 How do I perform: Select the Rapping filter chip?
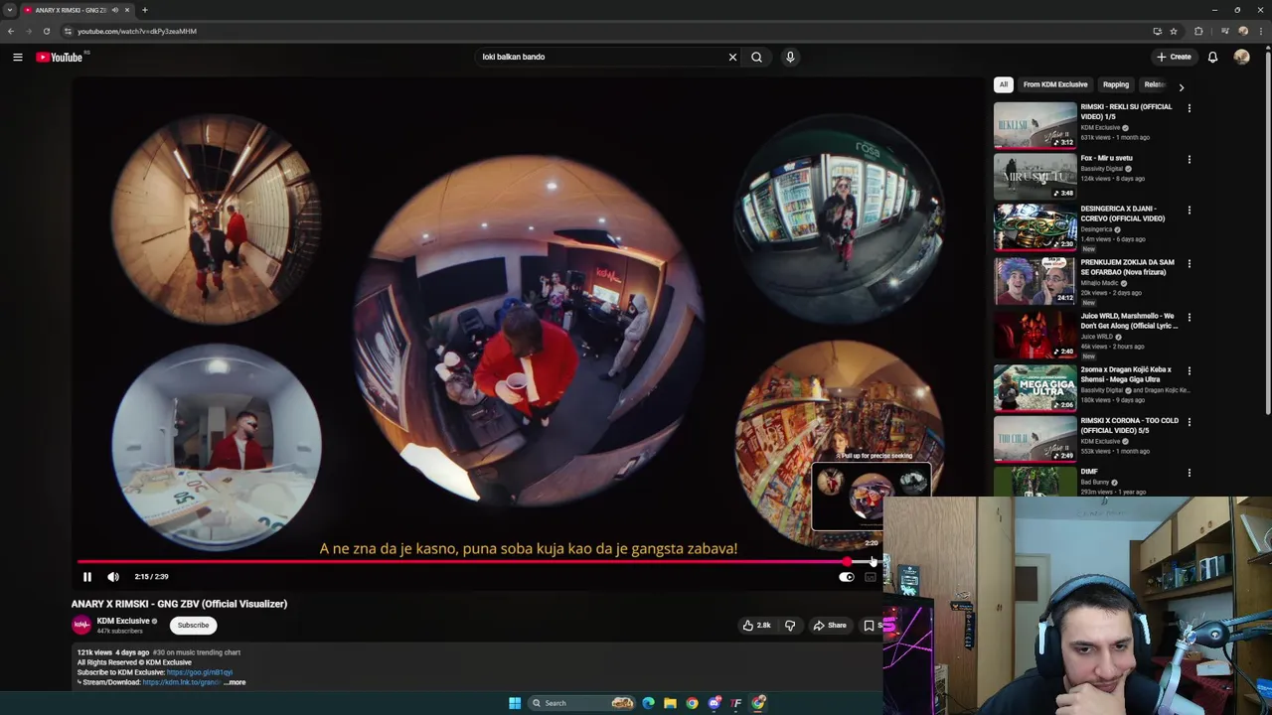pyautogui.click(x=1116, y=84)
